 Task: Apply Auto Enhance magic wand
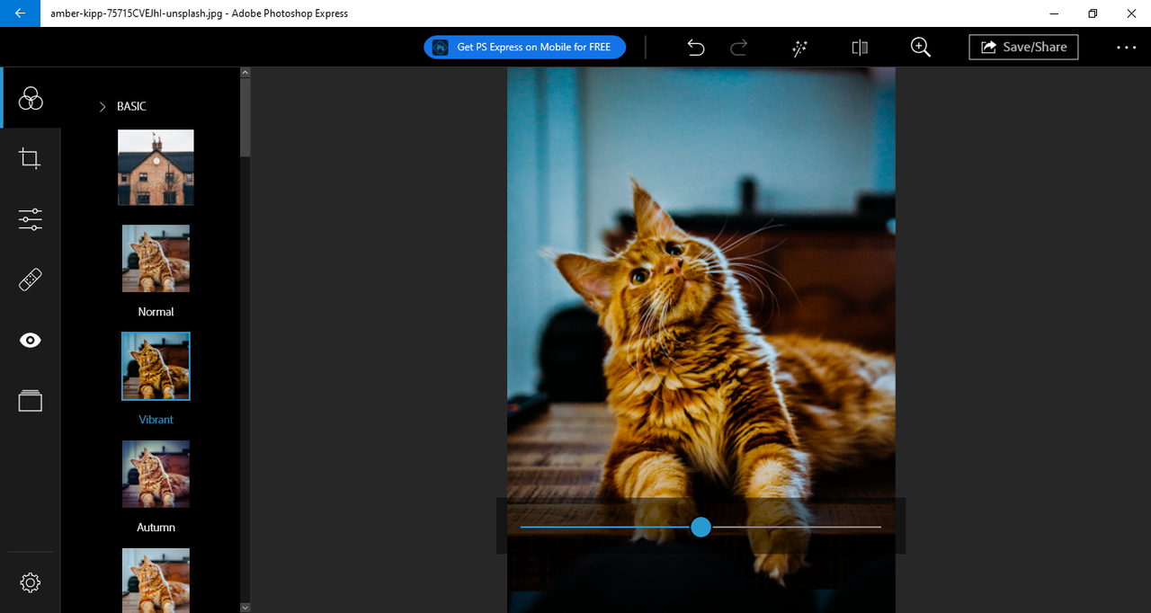point(799,48)
